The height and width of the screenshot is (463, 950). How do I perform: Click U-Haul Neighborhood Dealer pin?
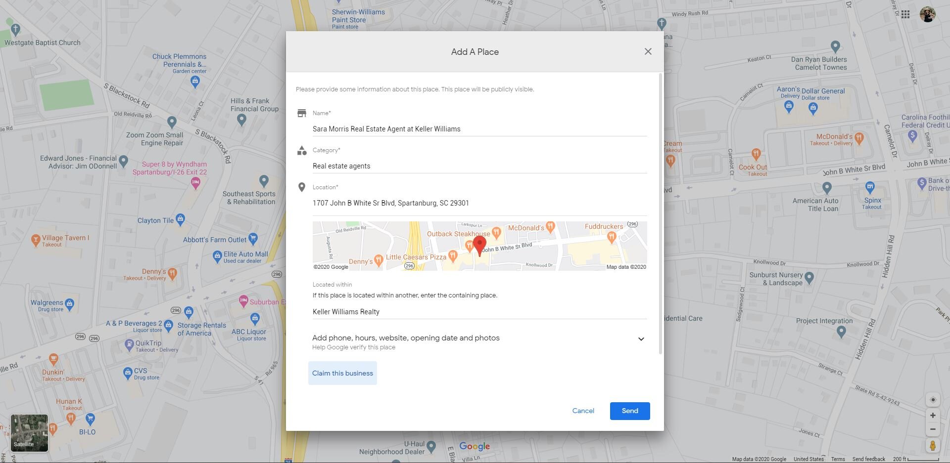coord(431,447)
